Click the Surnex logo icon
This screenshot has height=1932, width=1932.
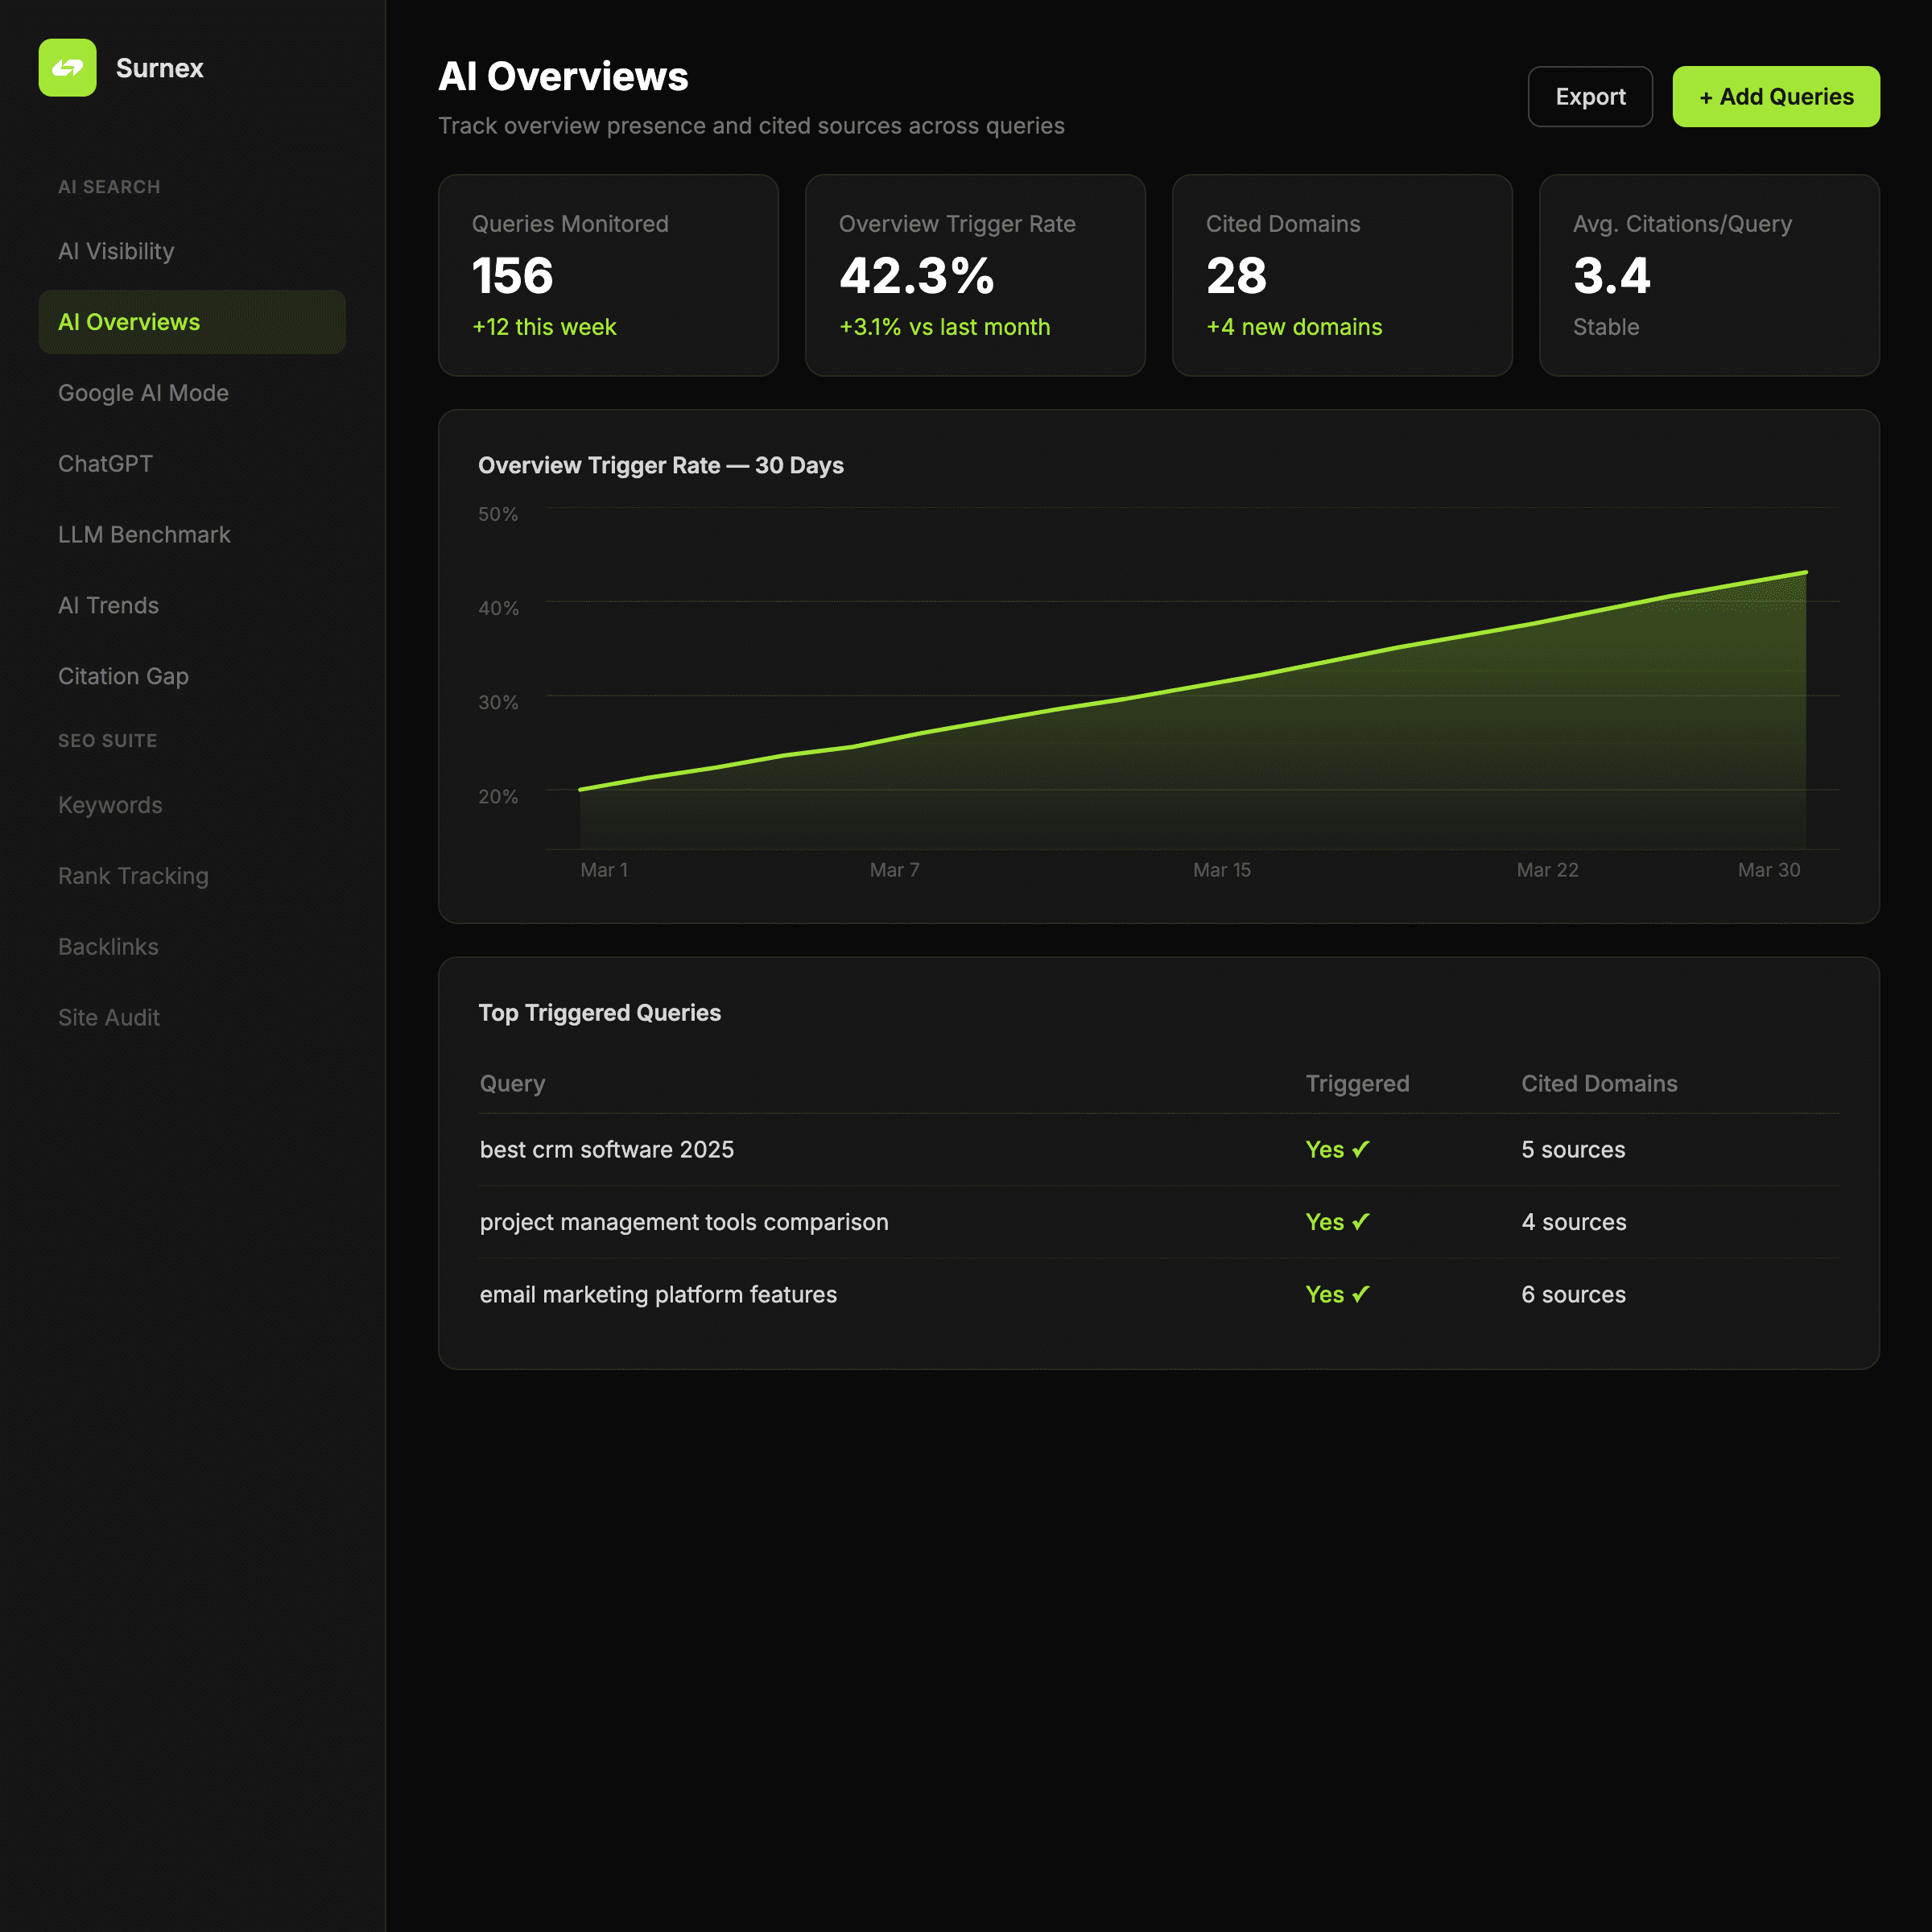[x=67, y=68]
